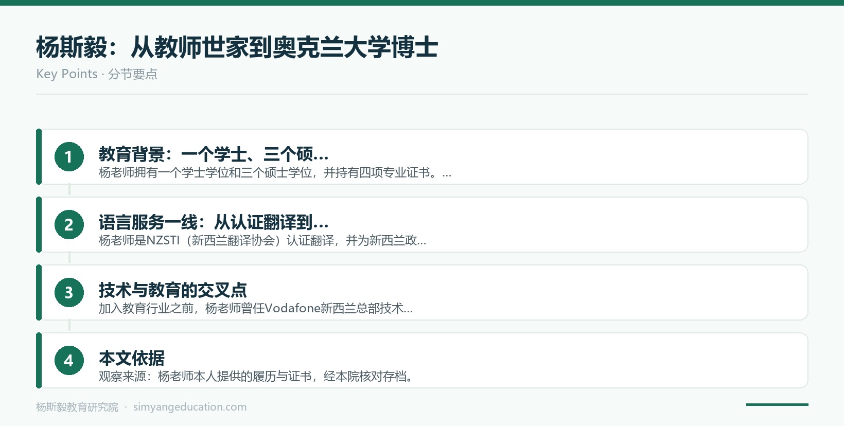Select the description 观察来源：杨老师本人提供的履历与证书
Screen dimensions: 844x426
pyautogui.click(x=205, y=377)
